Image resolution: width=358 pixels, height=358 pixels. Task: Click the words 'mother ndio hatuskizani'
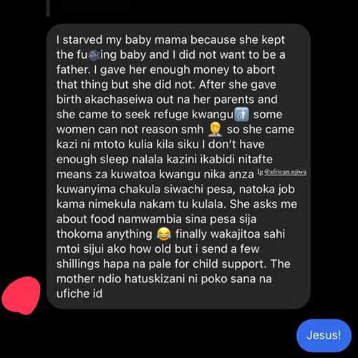point(120,279)
